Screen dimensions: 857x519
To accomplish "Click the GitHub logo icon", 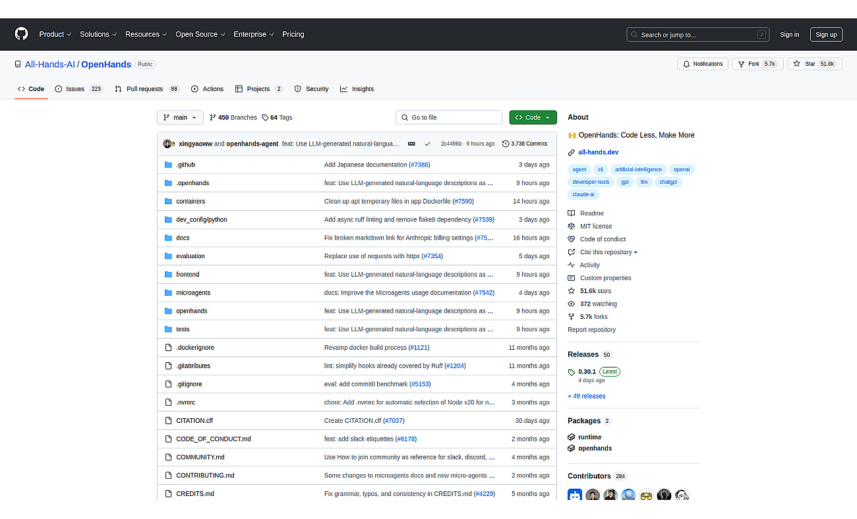I will click(x=22, y=34).
